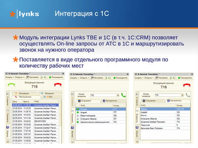Click green status indicator for Петров
The height and width of the screenshot is (148, 198).
click(x=78, y=109)
